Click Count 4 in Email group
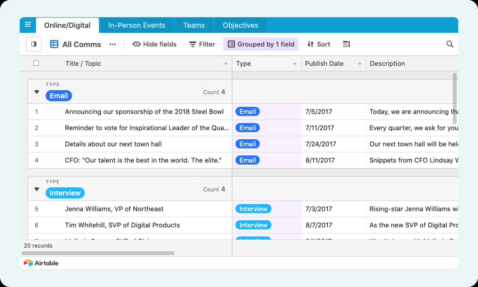The height and width of the screenshot is (287, 478). pos(214,92)
